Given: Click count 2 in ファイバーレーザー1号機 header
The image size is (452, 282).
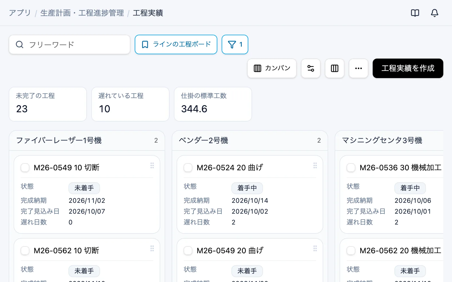Looking at the screenshot, I should click(156, 140).
